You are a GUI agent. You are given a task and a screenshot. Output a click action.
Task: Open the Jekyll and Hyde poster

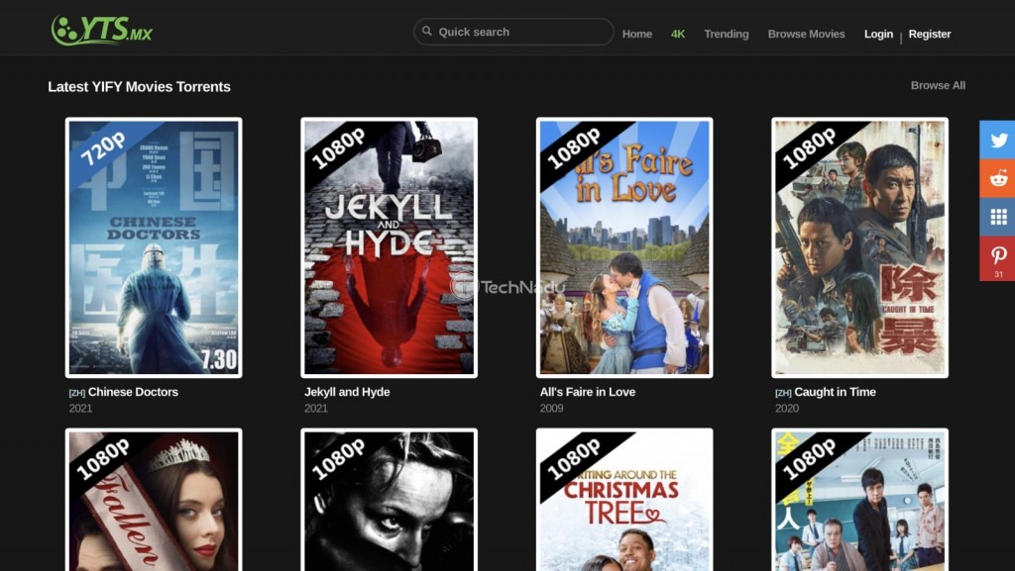tap(389, 247)
